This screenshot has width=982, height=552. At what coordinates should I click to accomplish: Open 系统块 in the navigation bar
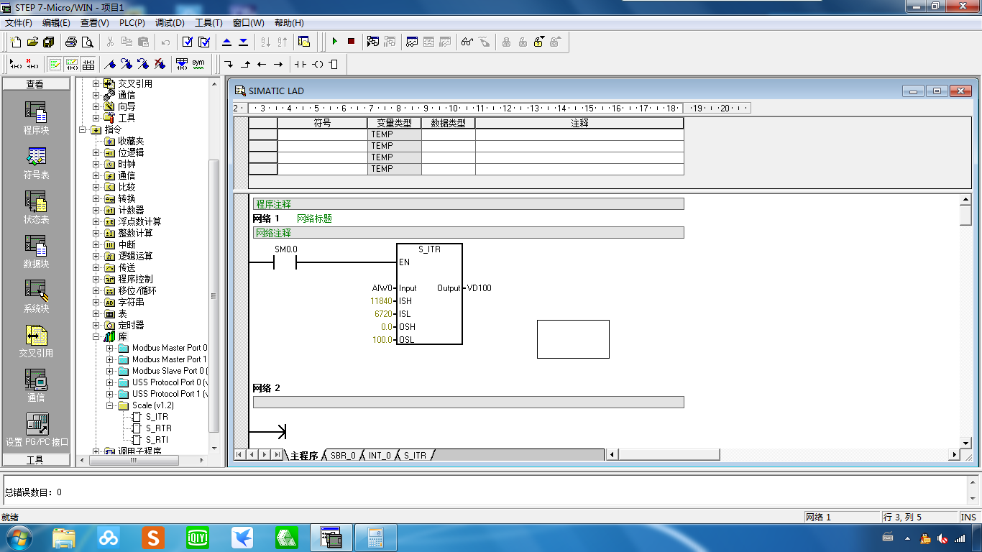36,297
